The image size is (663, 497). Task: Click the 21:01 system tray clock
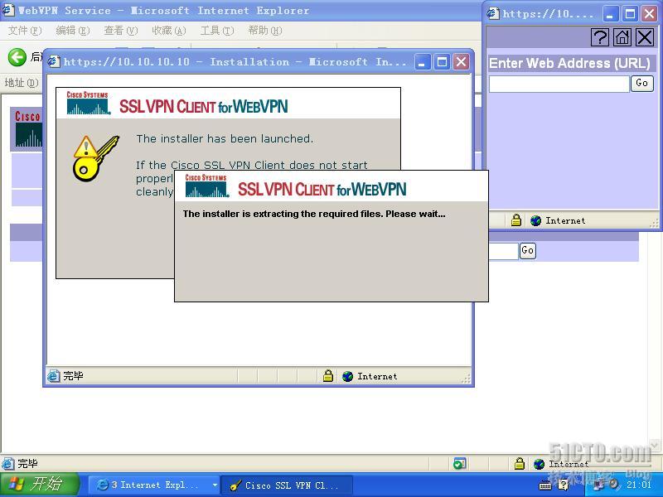(x=638, y=485)
